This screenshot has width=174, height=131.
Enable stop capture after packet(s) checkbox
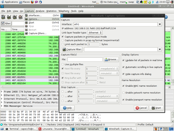[x=63, y=92]
